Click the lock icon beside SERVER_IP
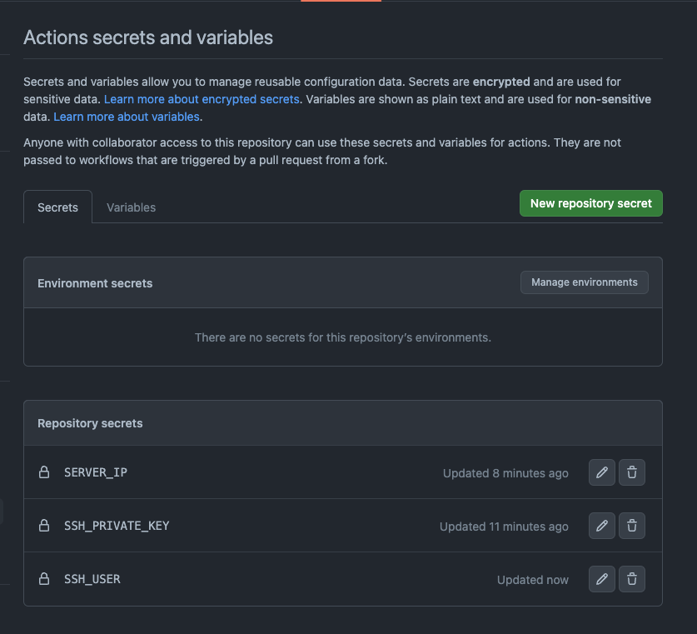Screen dimensions: 697x634 click(44, 472)
